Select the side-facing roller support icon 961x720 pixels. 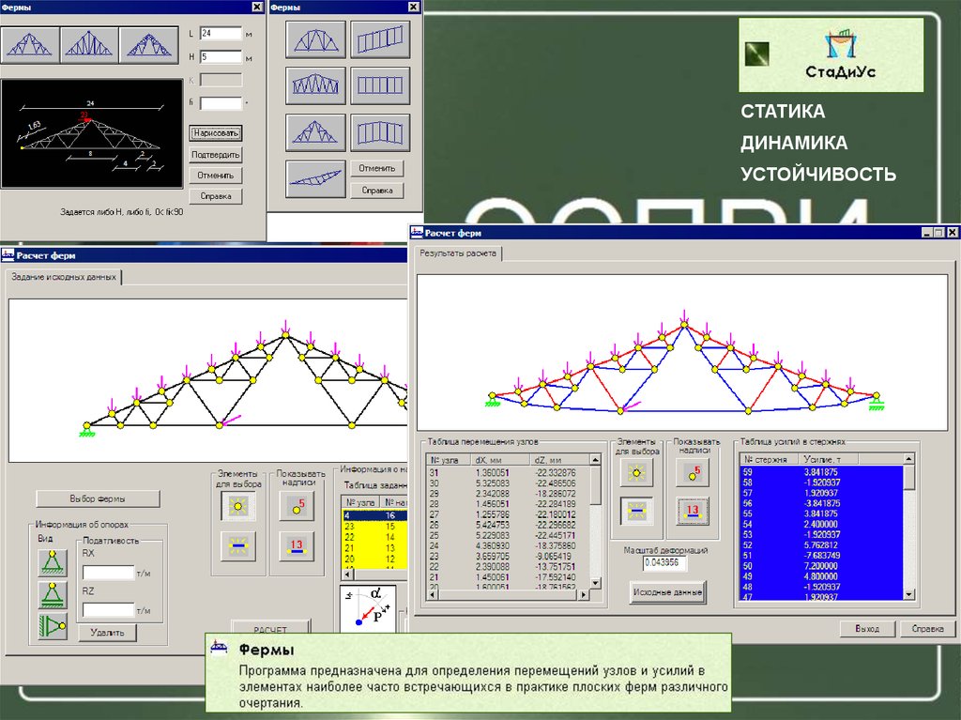click(x=53, y=626)
